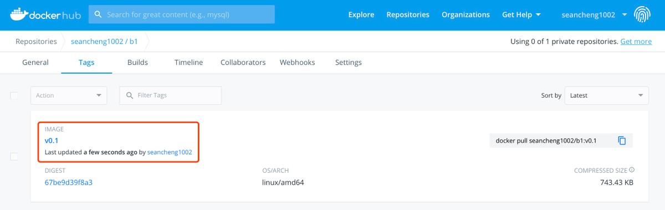Screen dimensions: 665x210
Task: Select all tags checkbox
Action: tap(14, 95)
